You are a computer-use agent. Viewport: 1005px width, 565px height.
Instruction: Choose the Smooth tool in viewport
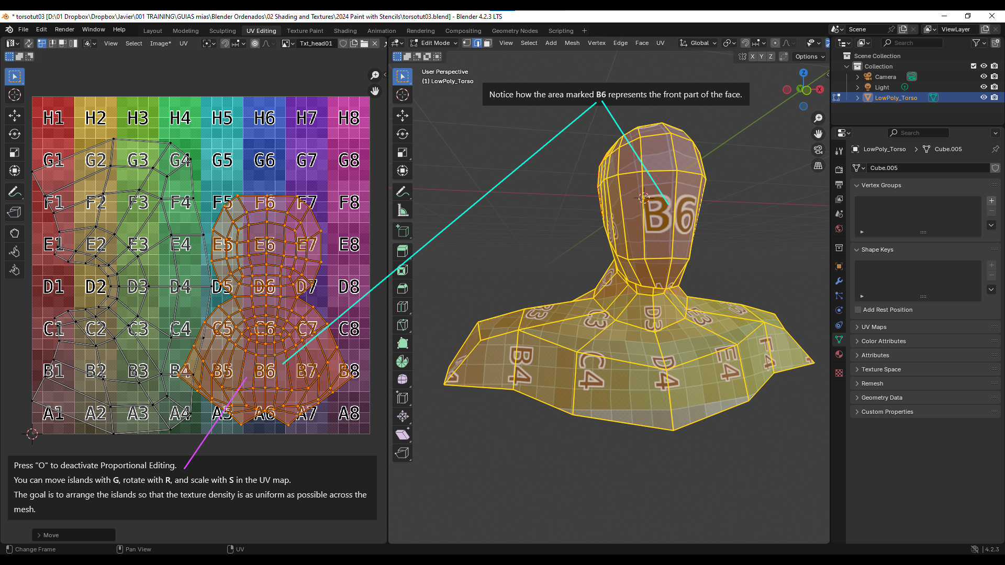point(403,380)
